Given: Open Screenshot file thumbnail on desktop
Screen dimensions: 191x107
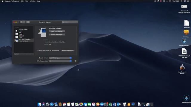Looking at the screenshot, I should (x=184, y=6).
